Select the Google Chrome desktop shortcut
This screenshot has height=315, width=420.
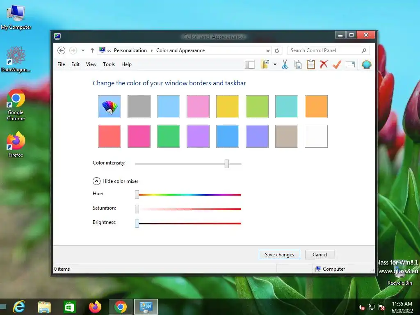pyautogui.click(x=16, y=105)
